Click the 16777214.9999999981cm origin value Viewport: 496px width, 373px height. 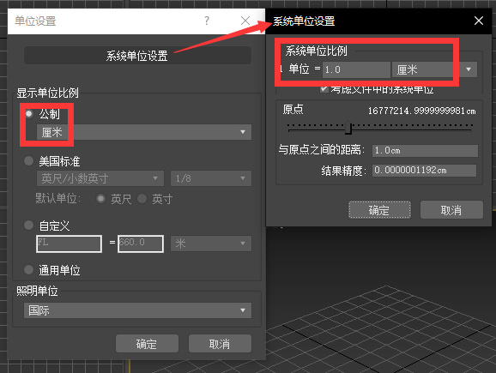pos(421,111)
